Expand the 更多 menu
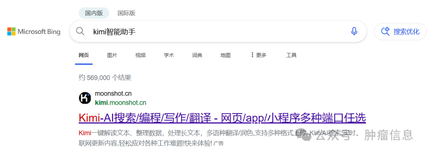The width and height of the screenshot is (427, 152). coord(259,55)
